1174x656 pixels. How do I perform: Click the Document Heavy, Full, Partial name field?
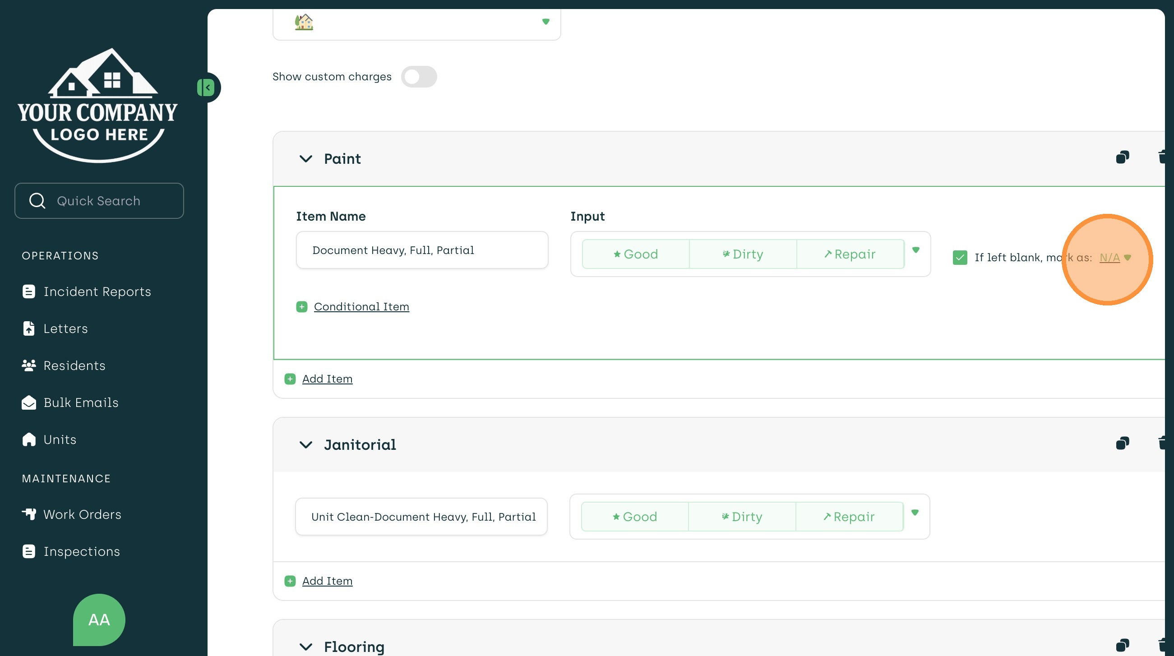[x=421, y=250]
